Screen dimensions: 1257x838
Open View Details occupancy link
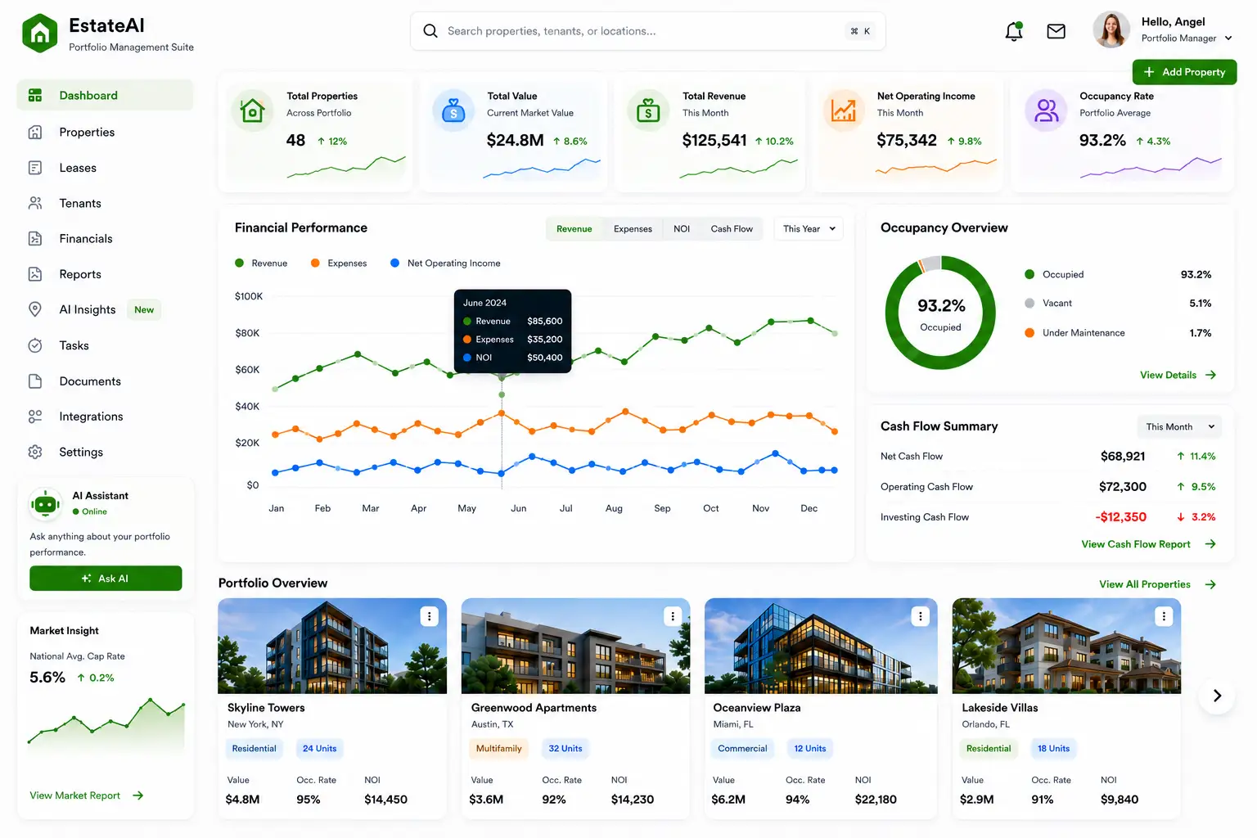[1178, 375]
